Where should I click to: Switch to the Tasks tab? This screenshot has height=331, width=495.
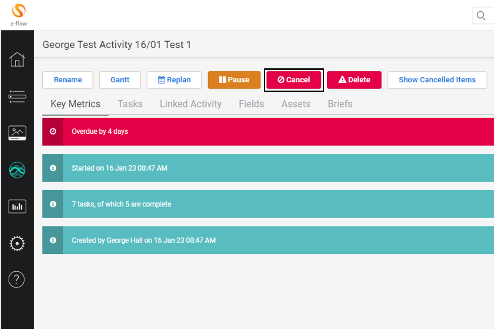130,104
